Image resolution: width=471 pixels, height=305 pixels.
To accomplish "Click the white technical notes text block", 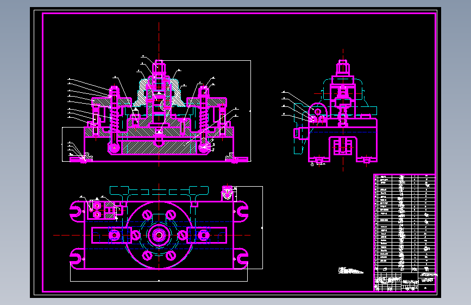I will coord(350,270).
